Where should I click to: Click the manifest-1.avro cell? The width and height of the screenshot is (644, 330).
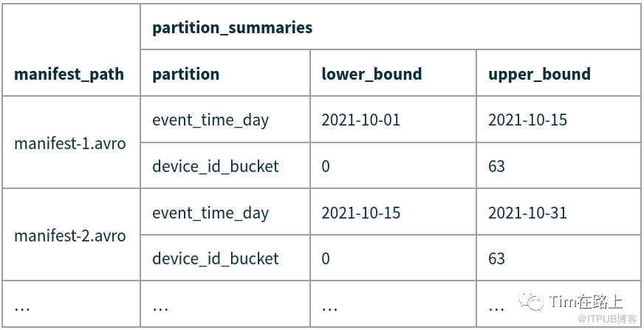pyautogui.click(x=69, y=143)
